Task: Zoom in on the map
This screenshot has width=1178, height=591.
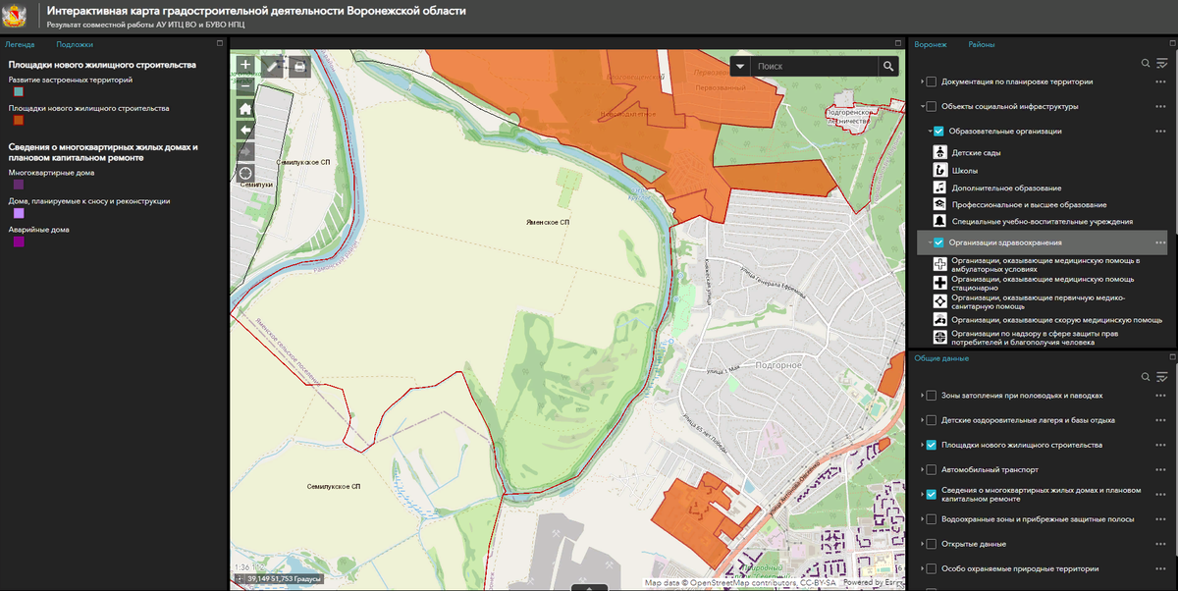Action: 245,66
